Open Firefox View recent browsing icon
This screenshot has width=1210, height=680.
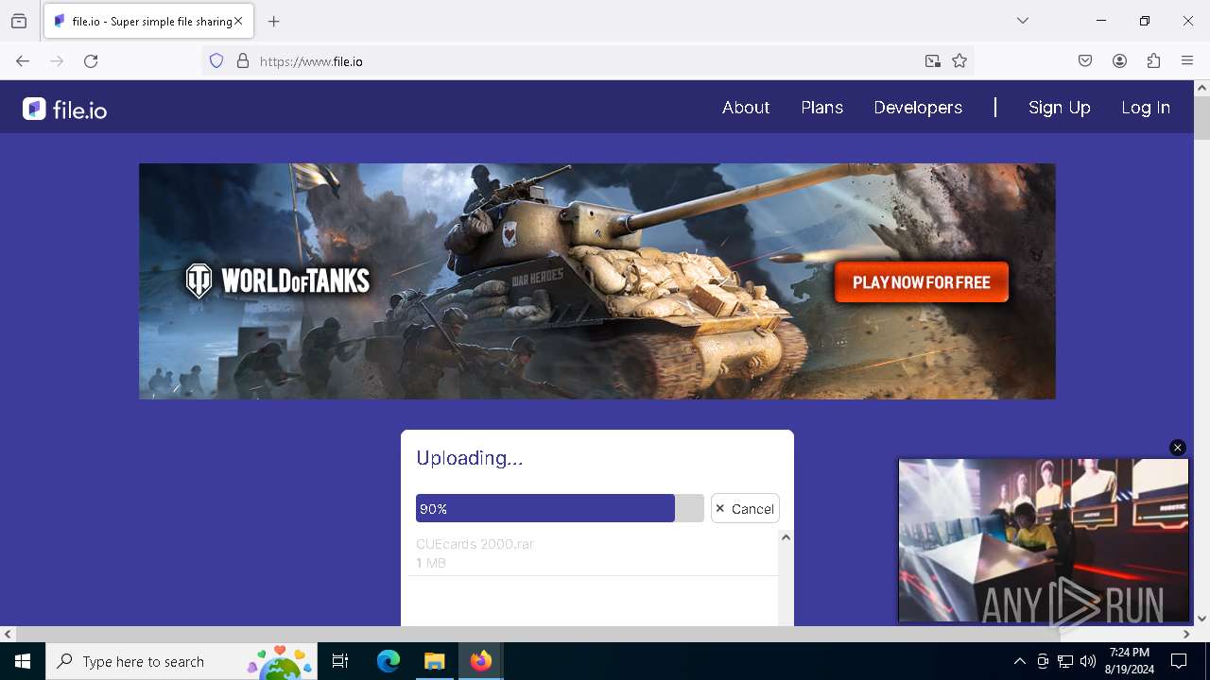[x=19, y=21]
